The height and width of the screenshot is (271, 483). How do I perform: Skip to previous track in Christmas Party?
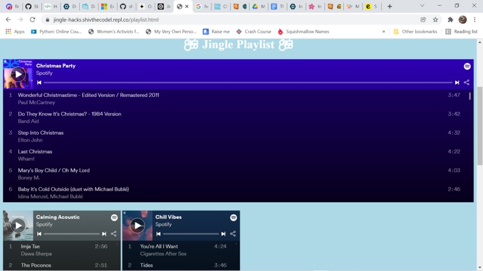point(39,83)
